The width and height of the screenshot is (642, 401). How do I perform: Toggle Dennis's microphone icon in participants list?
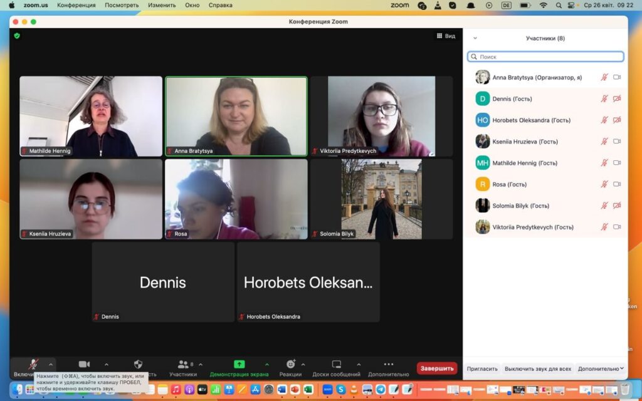(x=604, y=99)
